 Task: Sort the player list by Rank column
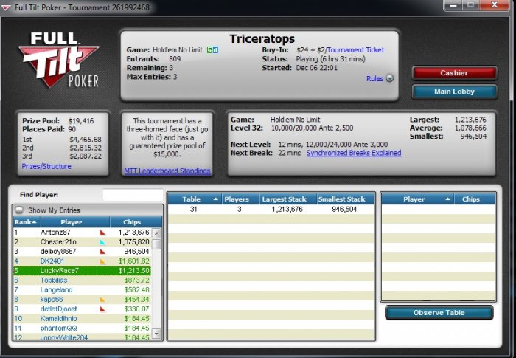tap(25, 222)
